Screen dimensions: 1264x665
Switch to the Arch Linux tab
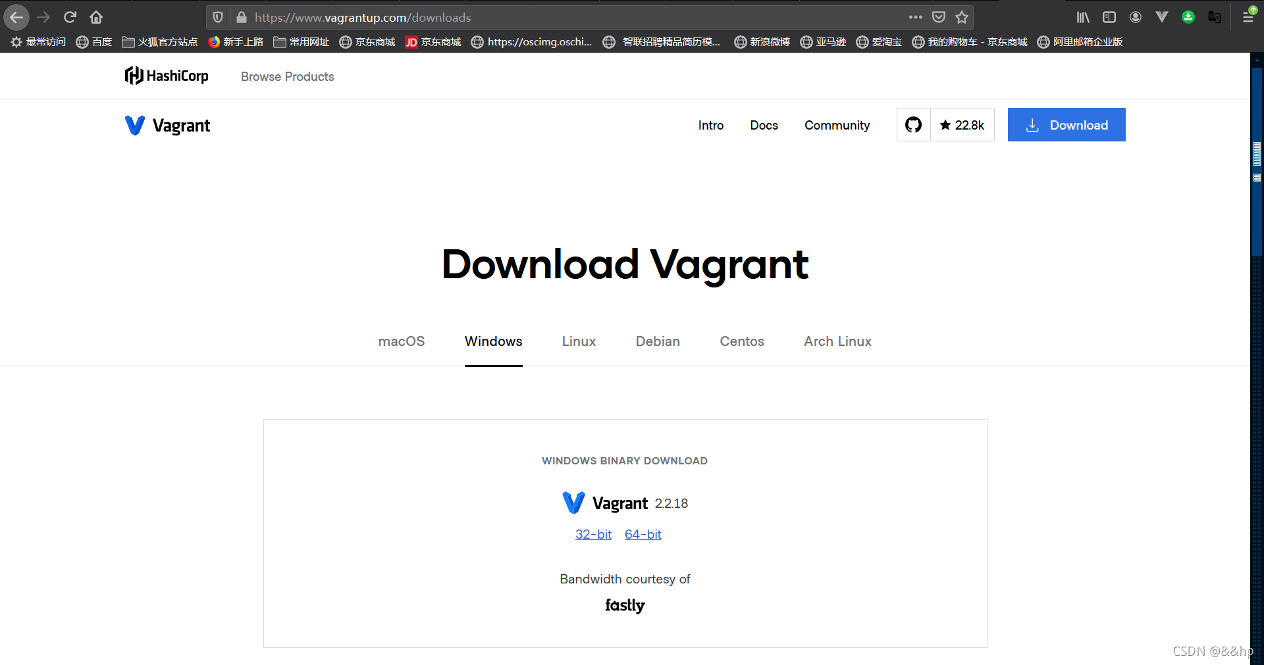pos(837,341)
